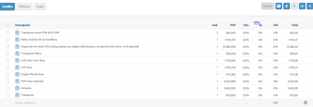
Task: Switch to the Histórico tab
Action: 24,7
